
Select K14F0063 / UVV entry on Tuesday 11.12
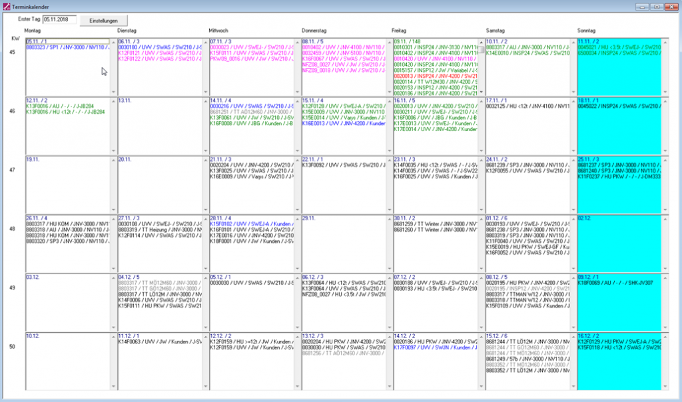click(x=157, y=341)
